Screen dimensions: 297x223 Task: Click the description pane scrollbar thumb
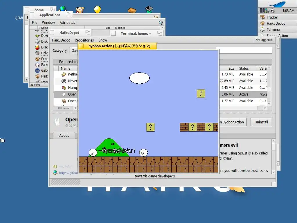[x=274, y=147]
